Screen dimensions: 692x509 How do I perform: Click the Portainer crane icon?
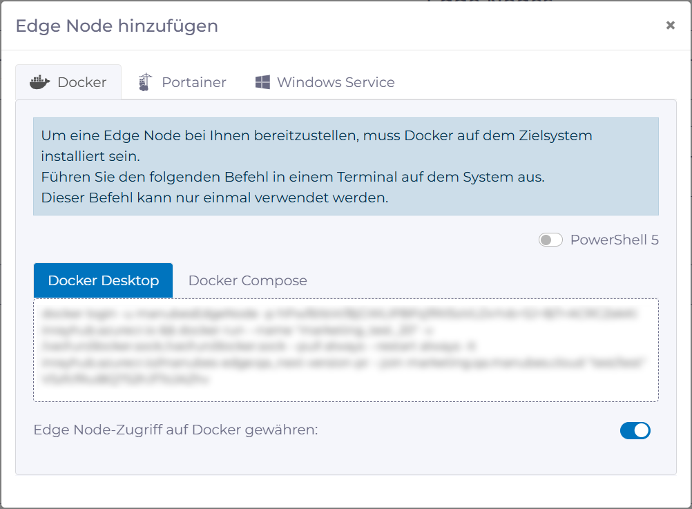[145, 82]
